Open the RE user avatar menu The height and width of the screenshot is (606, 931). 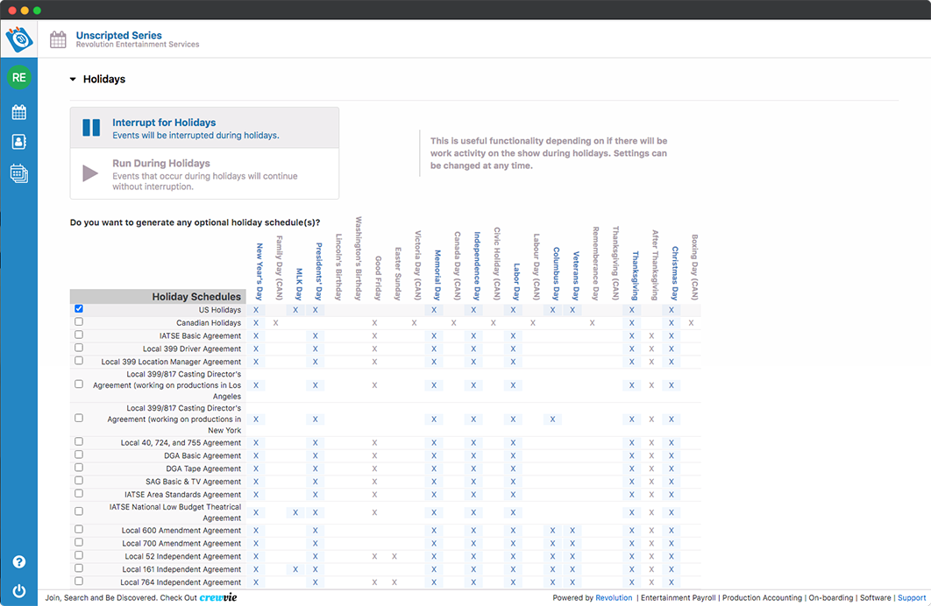click(x=19, y=78)
